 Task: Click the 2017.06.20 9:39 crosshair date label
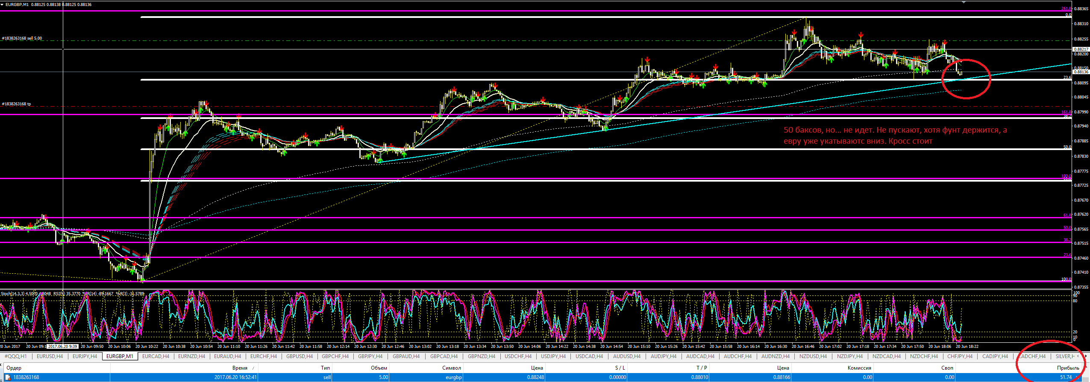pos(62,347)
